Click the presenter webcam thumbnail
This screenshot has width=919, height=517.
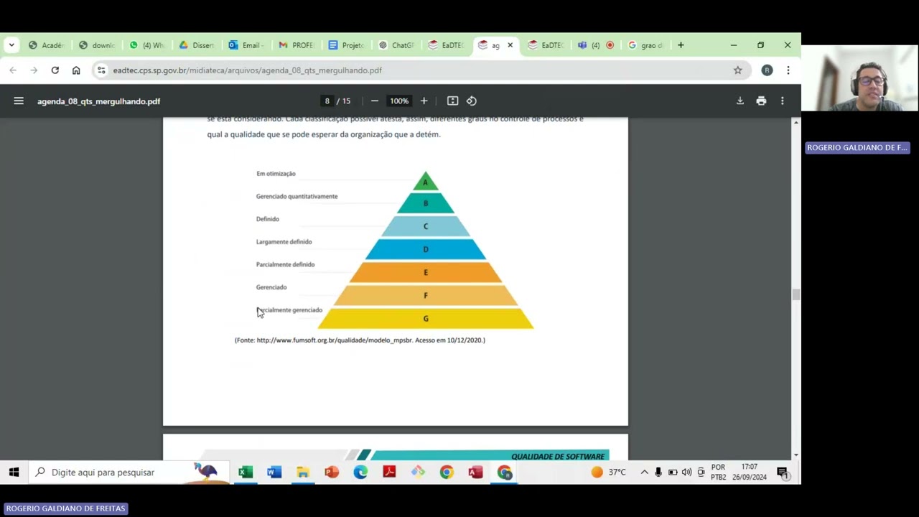coord(860,78)
